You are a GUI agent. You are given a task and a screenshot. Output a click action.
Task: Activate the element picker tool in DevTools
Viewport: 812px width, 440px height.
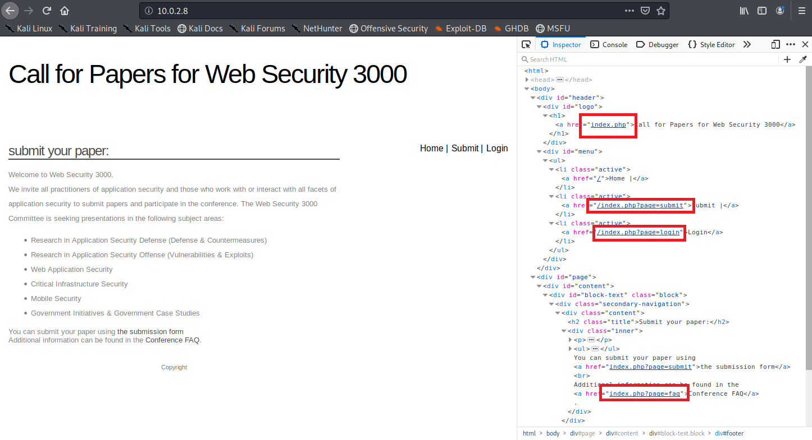tap(526, 45)
